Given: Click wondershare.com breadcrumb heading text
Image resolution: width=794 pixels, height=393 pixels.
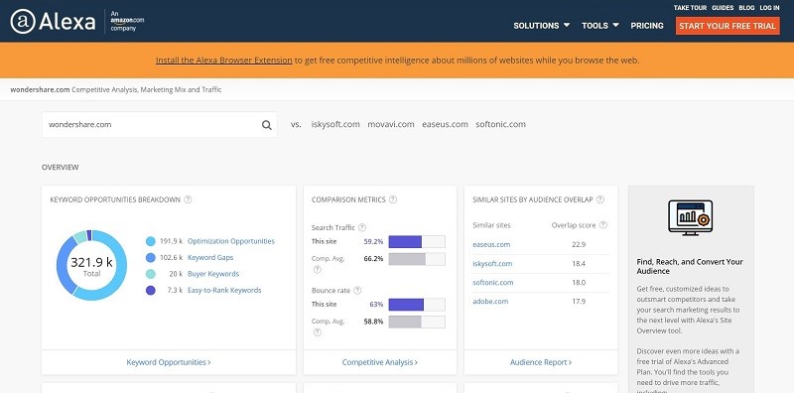Looking at the screenshot, I should [40, 89].
